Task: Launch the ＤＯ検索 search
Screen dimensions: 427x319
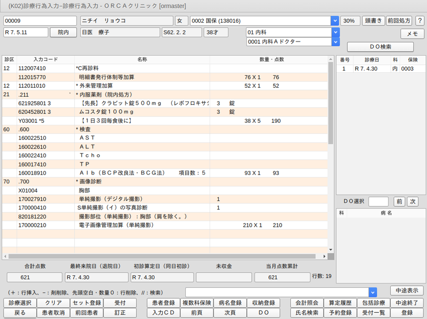Action: point(380,47)
